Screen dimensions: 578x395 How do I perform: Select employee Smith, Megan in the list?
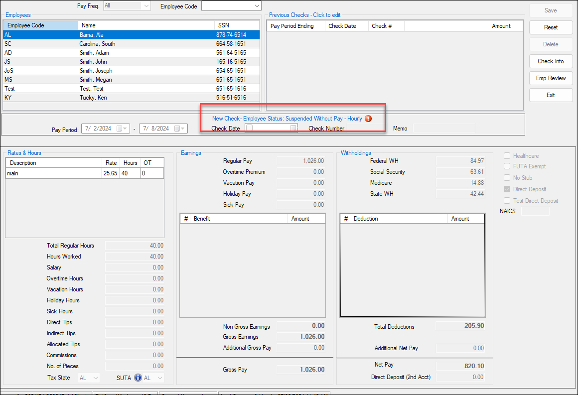pyautogui.click(x=96, y=80)
